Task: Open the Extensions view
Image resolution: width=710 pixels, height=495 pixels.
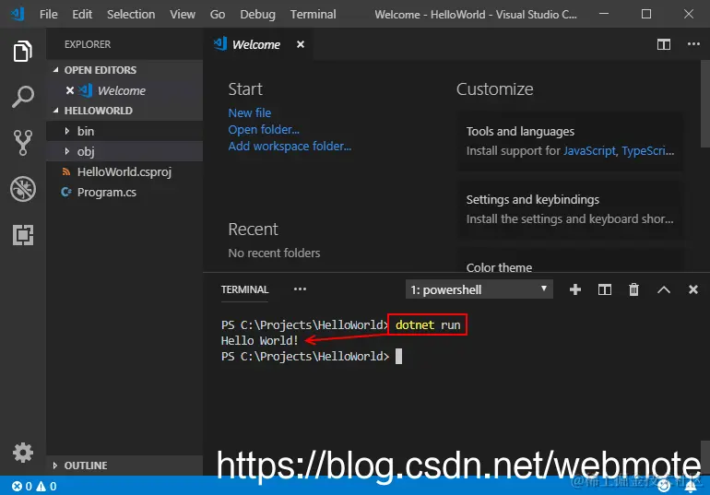Action: (23, 235)
